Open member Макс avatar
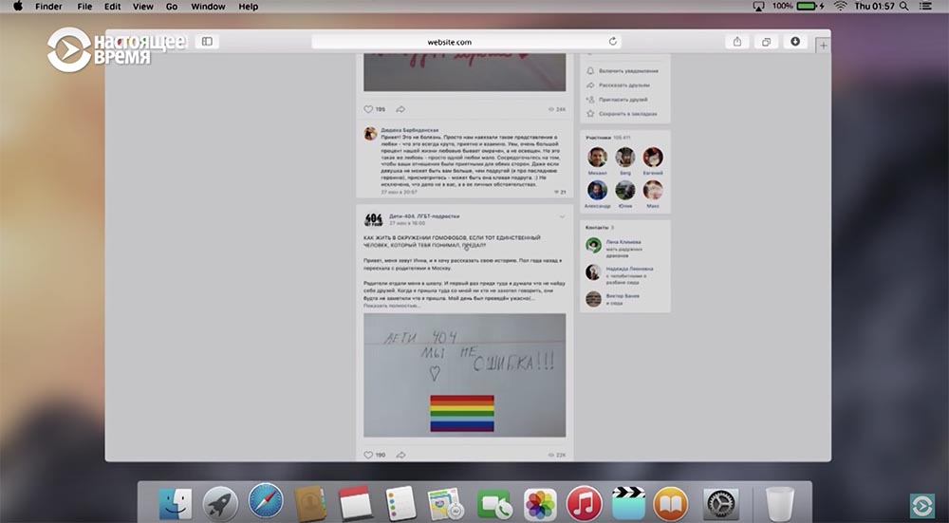The image size is (949, 523). coord(653,190)
